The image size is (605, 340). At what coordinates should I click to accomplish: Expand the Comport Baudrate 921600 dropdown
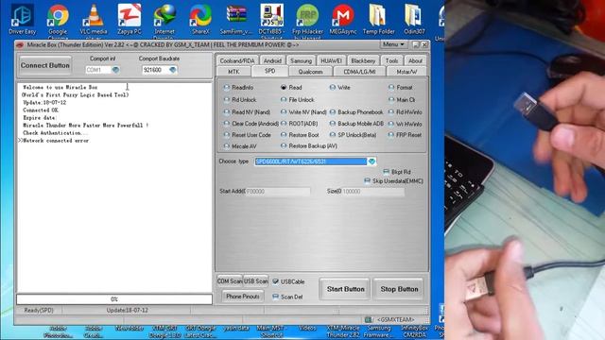pyautogui.click(x=172, y=70)
